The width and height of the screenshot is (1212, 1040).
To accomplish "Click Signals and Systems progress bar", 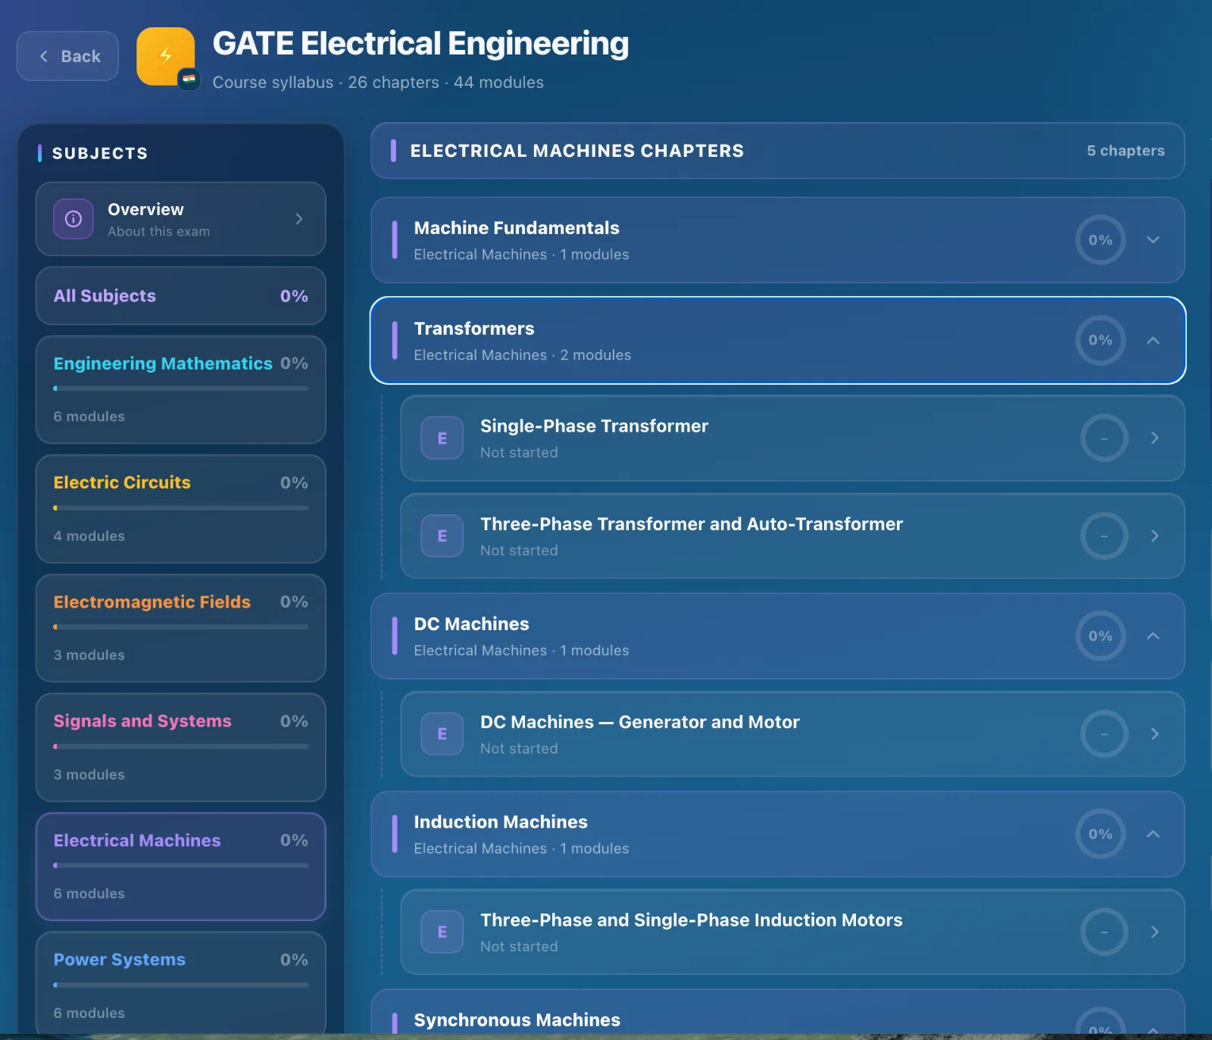I will pyautogui.click(x=181, y=746).
